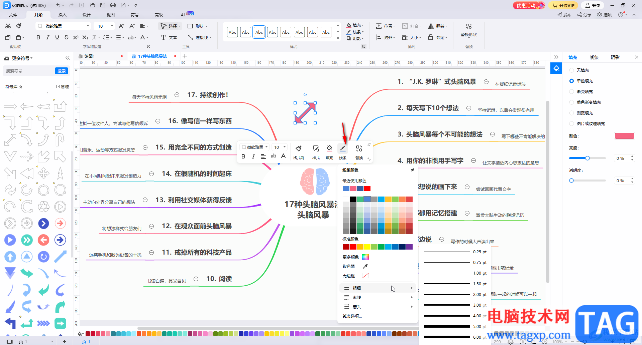Click Replace icon in floating toolbar
Viewport: 642px width, 345px height.
coord(359,152)
